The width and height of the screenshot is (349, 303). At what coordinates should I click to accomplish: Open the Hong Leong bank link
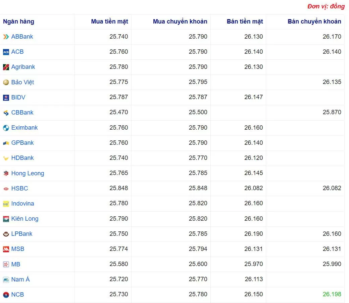pos(28,173)
